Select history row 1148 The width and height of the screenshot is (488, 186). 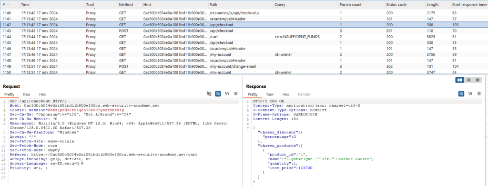pos(244,61)
